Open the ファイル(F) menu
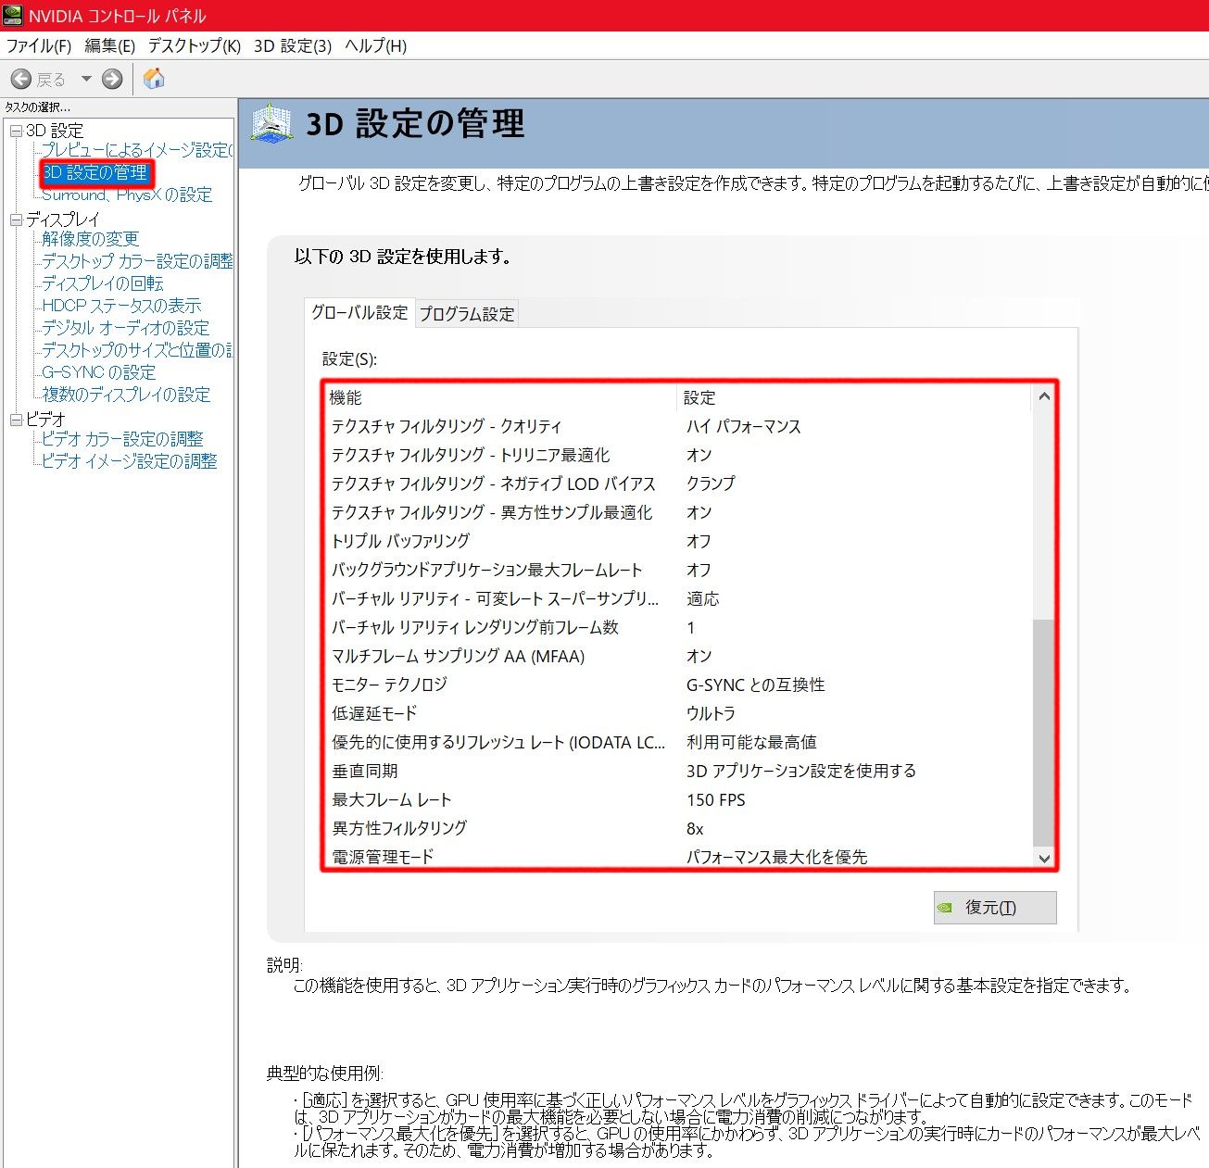The height and width of the screenshot is (1168, 1209). pos(39,46)
